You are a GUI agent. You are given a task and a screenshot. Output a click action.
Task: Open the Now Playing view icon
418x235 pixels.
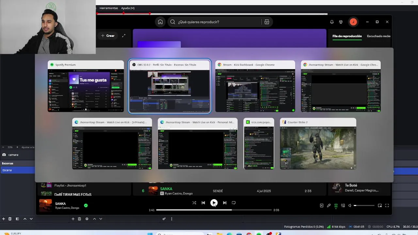(322, 205)
